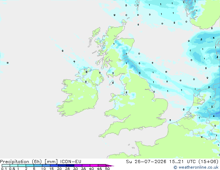The height and width of the screenshot is (170, 220).
Task: Click the '25' legend label
Action: point(67,169)
